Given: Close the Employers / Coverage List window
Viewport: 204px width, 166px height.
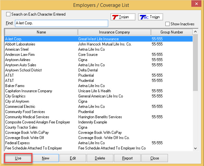Looking at the screenshot, I should 196,4.
